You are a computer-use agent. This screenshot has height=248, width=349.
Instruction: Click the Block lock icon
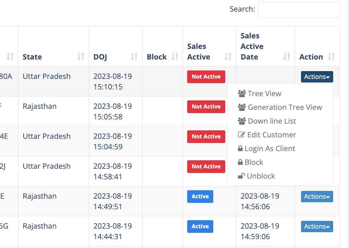[x=240, y=162]
